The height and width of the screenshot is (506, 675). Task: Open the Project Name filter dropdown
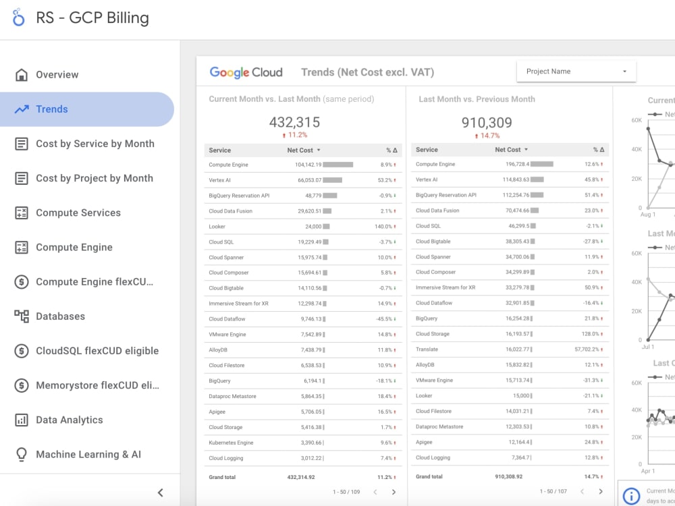[576, 71]
